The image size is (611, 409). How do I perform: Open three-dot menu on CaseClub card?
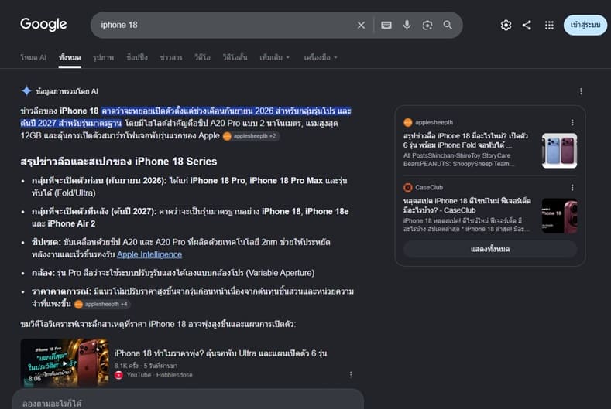click(x=572, y=188)
